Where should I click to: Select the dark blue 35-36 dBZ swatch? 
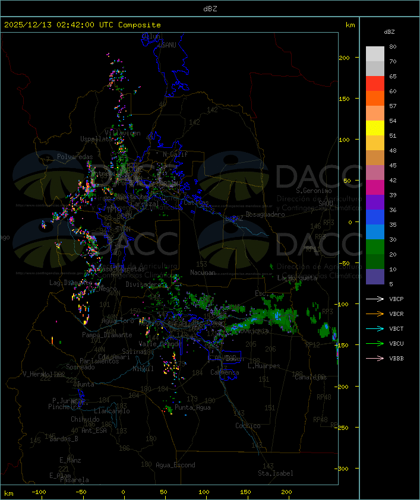coord(375,217)
